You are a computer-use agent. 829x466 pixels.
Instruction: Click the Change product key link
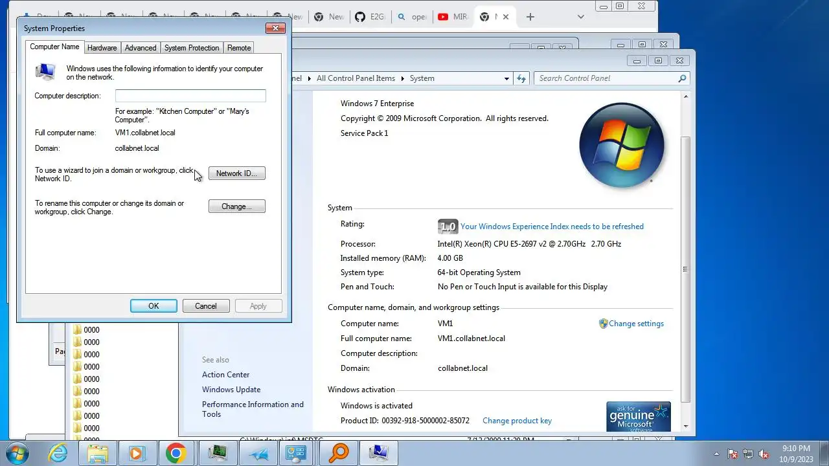coord(517,421)
